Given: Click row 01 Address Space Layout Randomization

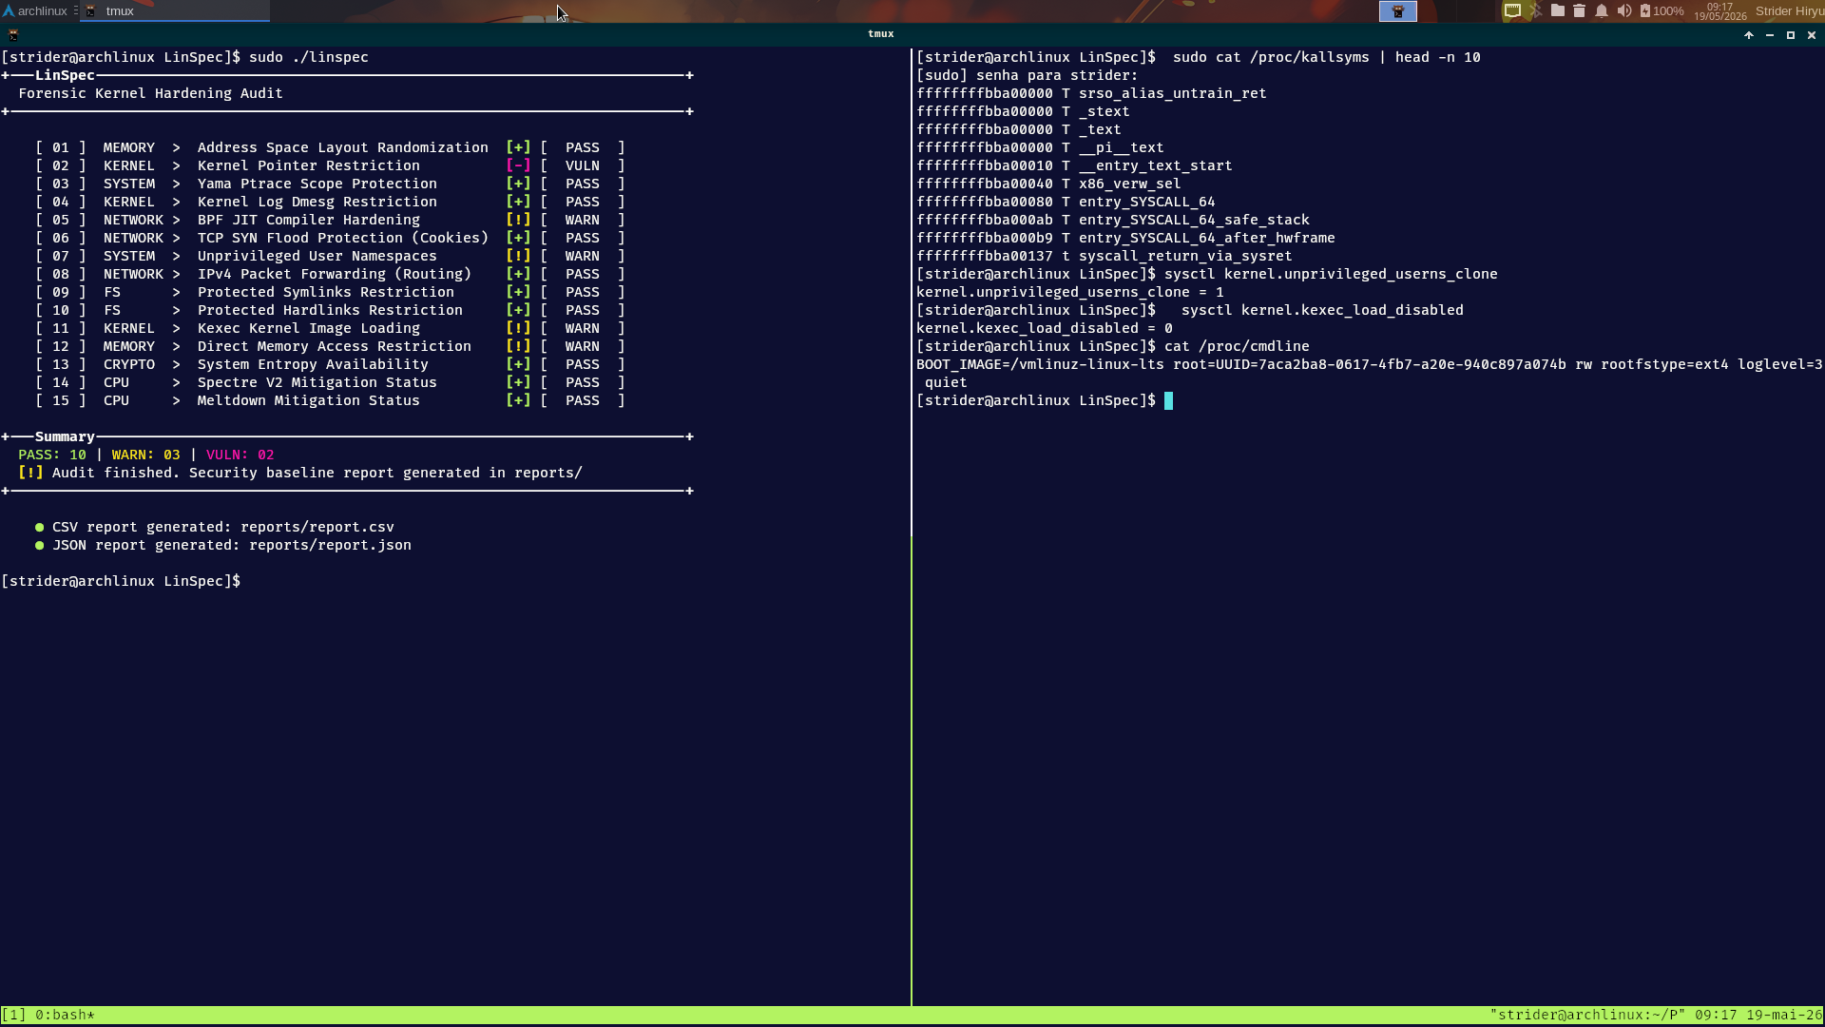Looking at the screenshot, I should point(330,147).
